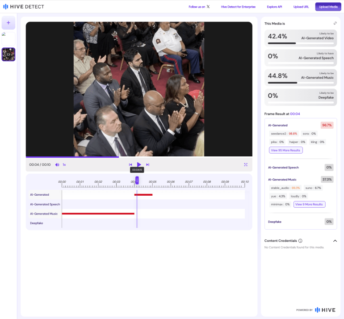Click the yue 4.3% tag
The height and width of the screenshot is (319, 344).
pyautogui.click(x=278, y=196)
